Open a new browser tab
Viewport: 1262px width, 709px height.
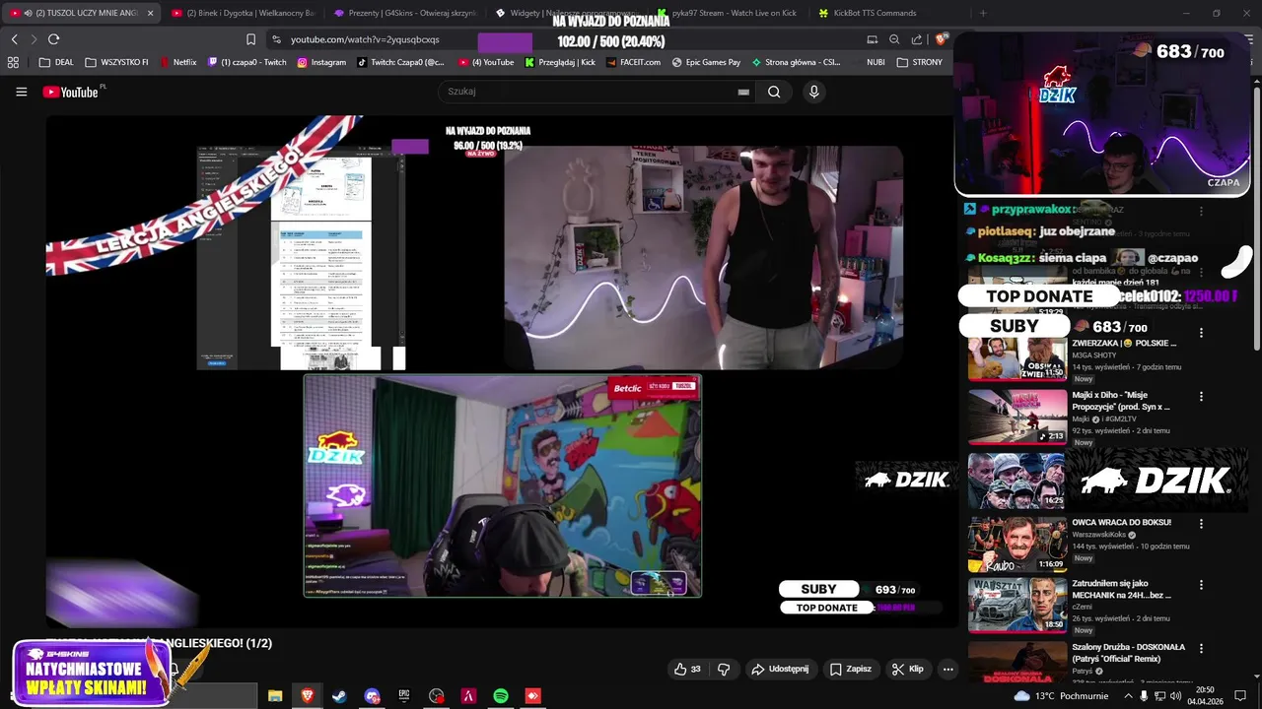pyautogui.click(x=983, y=13)
